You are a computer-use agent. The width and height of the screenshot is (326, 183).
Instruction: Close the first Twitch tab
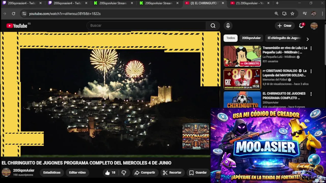click(x=40, y=3)
